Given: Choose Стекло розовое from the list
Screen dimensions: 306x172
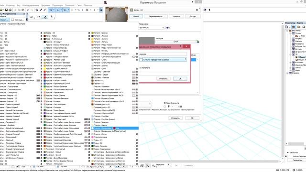Looking at the screenshot, I should pyautogui.click(x=100, y=137).
